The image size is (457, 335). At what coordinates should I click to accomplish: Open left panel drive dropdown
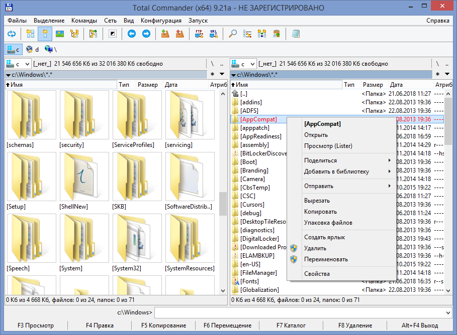click(18, 64)
